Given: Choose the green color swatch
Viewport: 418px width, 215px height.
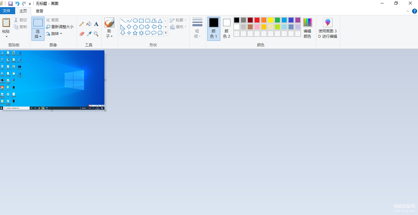Looking at the screenshot, I should (x=277, y=20).
